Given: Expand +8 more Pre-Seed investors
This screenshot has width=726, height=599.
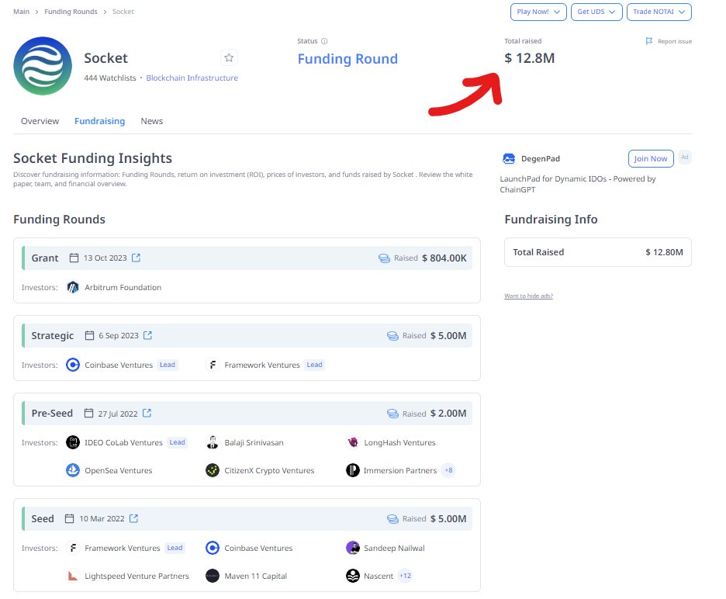Looking at the screenshot, I should click(448, 470).
